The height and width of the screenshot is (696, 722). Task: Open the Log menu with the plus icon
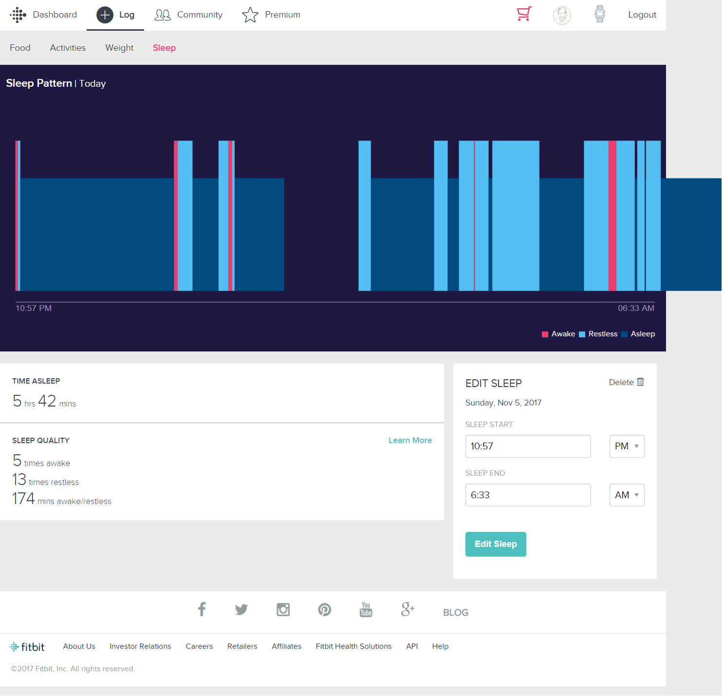coord(104,15)
